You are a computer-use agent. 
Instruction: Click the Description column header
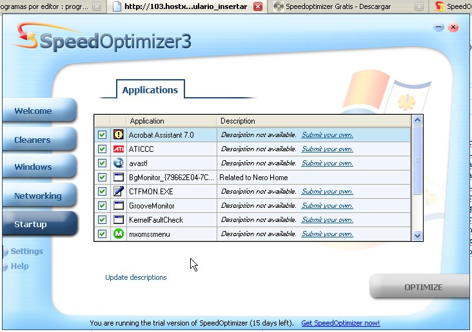313,121
